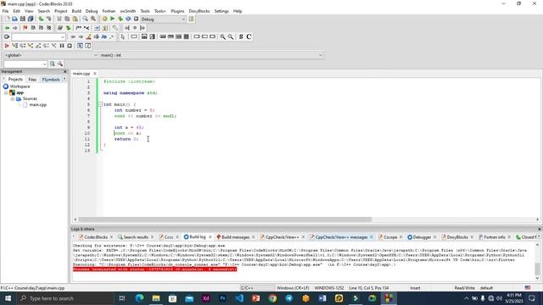Create a new file from toolbar
543x305 pixels.
(x=7, y=19)
